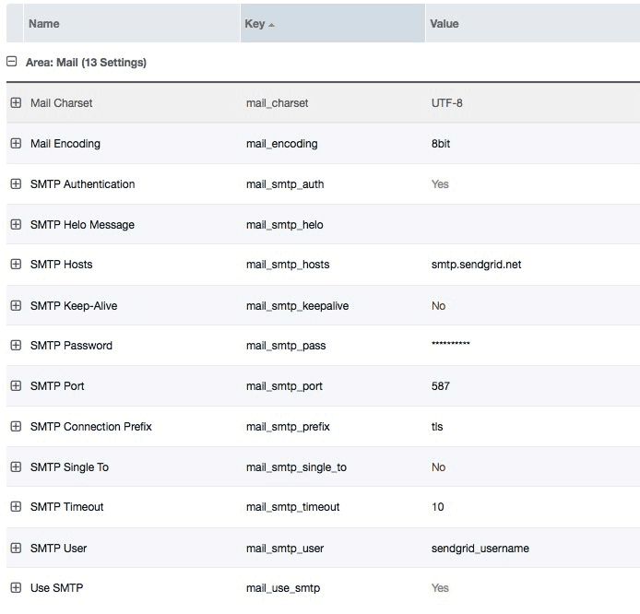Expand the Mail Charset row
Image resolution: width=640 pixels, height=614 pixels.
16,103
